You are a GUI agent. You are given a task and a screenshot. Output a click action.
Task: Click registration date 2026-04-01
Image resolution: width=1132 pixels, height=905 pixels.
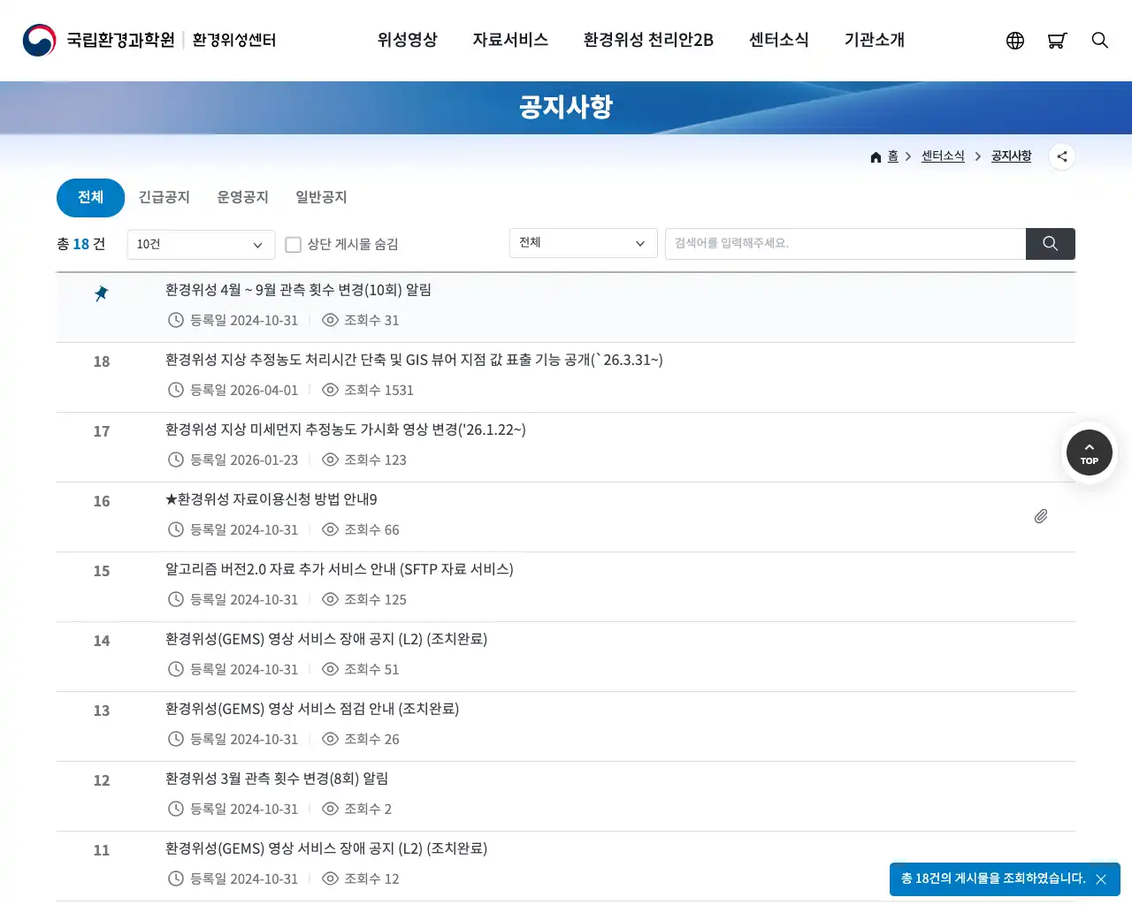coord(244,390)
